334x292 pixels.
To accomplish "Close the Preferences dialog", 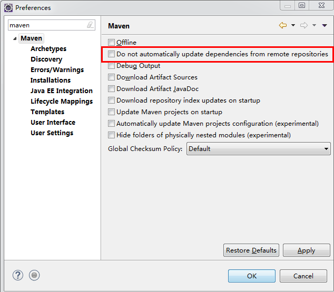I will tap(321, 5).
